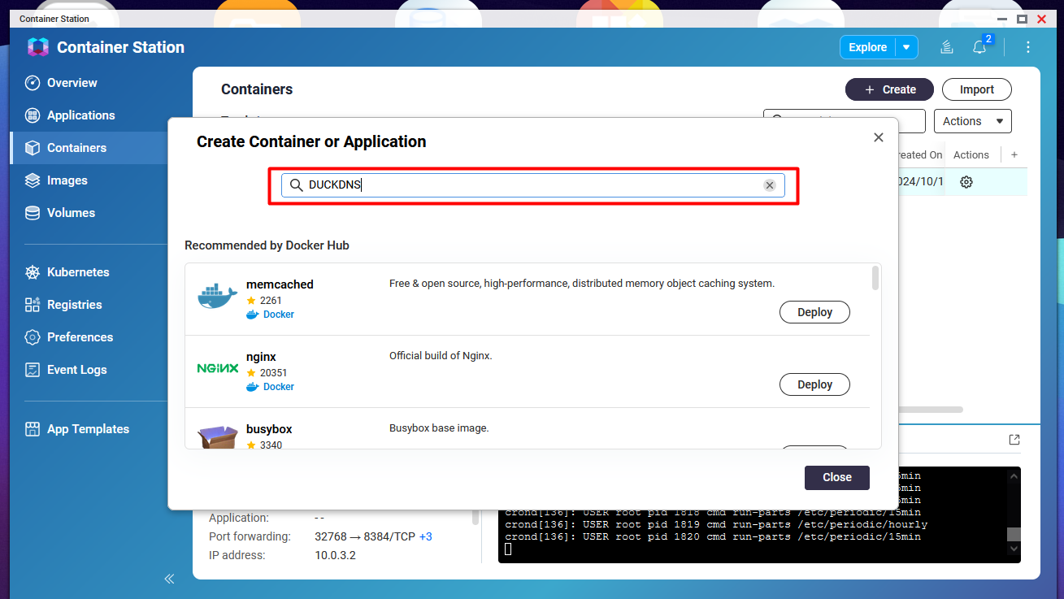This screenshot has width=1064, height=599.
Task: Open the three-dot more options menu
Action: (x=1028, y=47)
